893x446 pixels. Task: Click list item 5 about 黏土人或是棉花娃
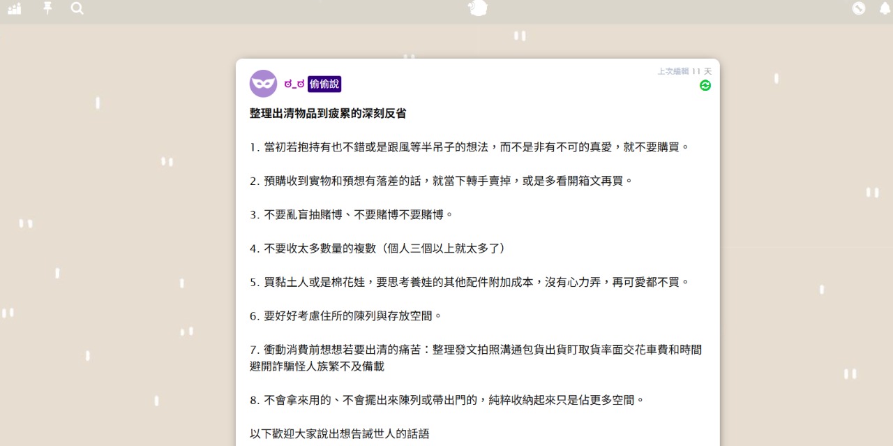470,282
